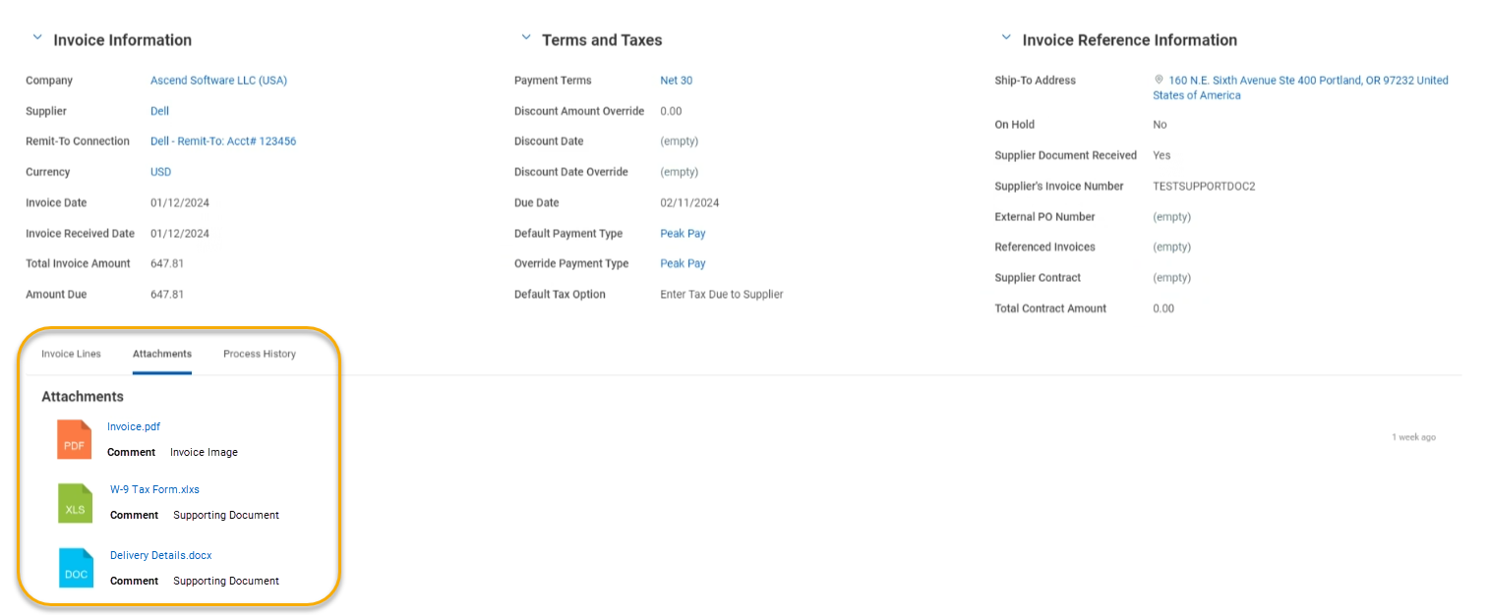Click the Override Payment Type Peak Pay link

coord(683,263)
